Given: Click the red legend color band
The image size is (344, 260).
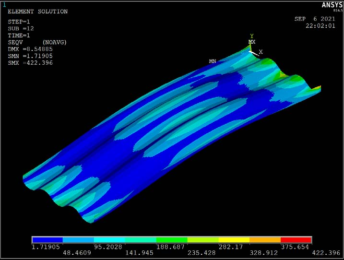Looking at the screenshot, I should [x=296, y=239].
